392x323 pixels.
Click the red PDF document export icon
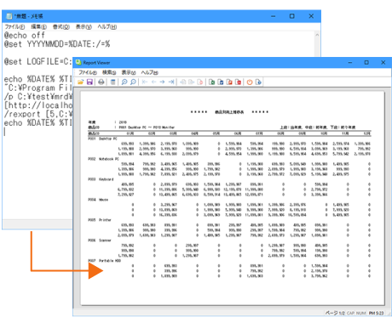[239, 82]
